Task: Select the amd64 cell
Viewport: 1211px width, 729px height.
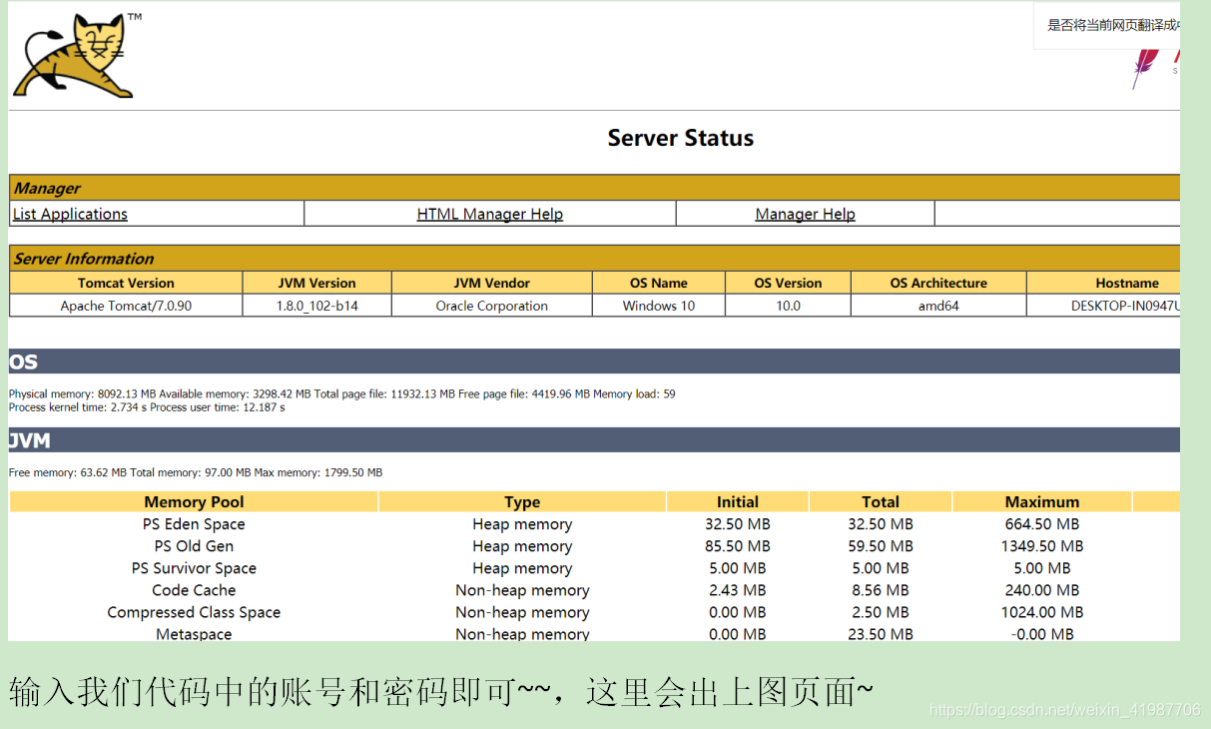Action: pyautogui.click(x=938, y=306)
